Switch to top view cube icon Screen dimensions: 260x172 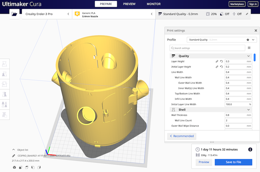pos(27,168)
